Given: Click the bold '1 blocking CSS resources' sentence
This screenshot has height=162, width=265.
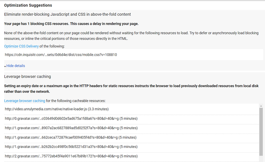Looking at the screenshot, I should click(x=71, y=24).
